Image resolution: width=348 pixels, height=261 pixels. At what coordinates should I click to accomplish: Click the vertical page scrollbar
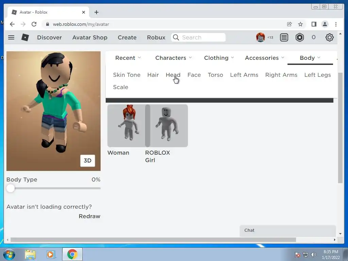340,128
